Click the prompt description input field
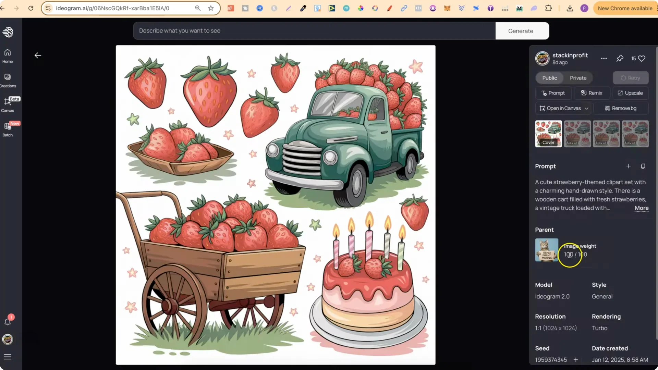Image resolution: width=658 pixels, height=370 pixels. 314,31
